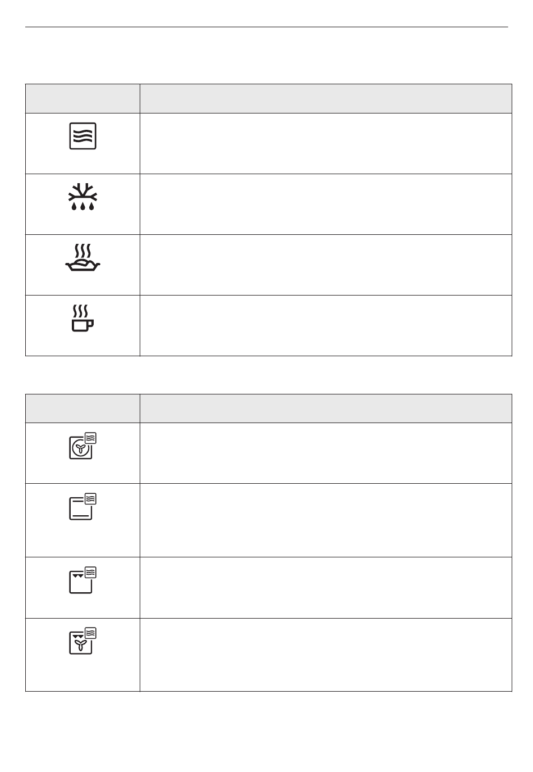Click the microwave wavy-lines square icon
This screenshot has width=533, height=772.
click(x=82, y=136)
